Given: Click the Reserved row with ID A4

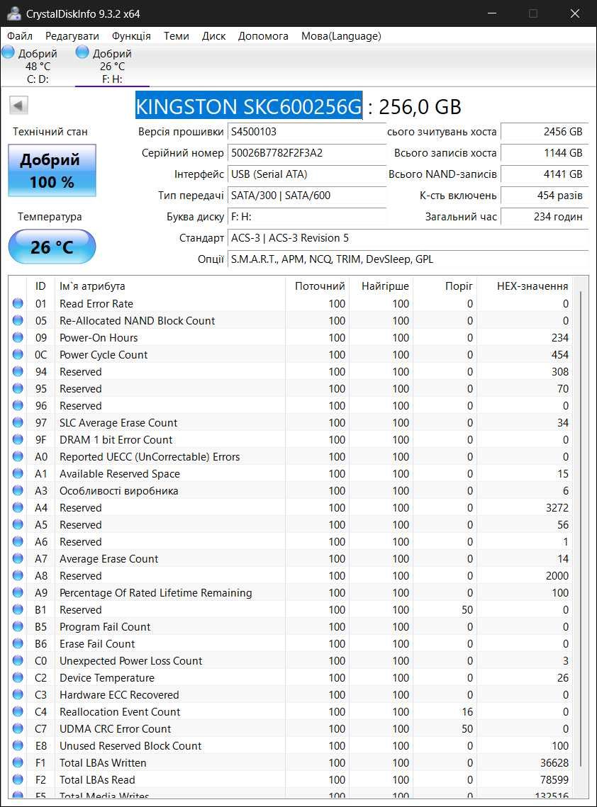Looking at the screenshot, I should (291, 507).
